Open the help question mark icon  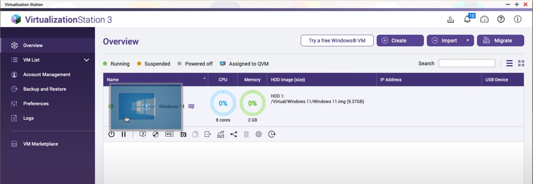pyautogui.click(x=501, y=19)
